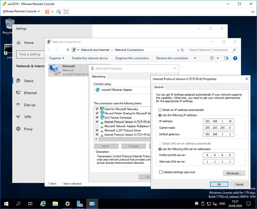Image resolution: width=257 pixels, height=209 pixels.
Task: Click Rename this connection
Action: pos(172,58)
